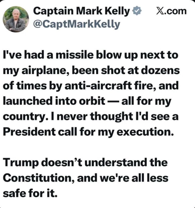The image size is (195, 208).
Task: Click the closing line "safe for it."
Action: 30,193
